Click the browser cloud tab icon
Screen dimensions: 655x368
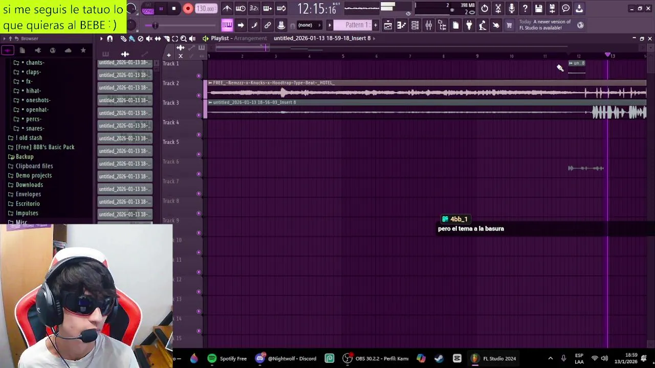[x=68, y=50]
